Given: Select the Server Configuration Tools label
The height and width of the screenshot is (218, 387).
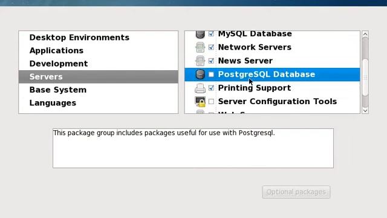Looking at the screenshot, I should pyautogui.click(x=278, y=102).
